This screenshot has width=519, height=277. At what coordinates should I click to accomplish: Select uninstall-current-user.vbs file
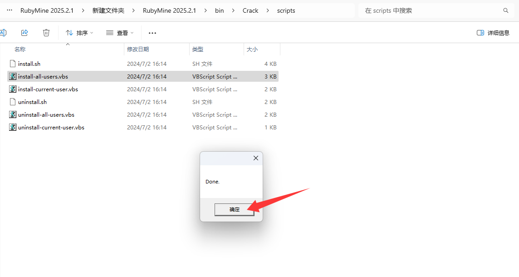(x=143, y=127)
